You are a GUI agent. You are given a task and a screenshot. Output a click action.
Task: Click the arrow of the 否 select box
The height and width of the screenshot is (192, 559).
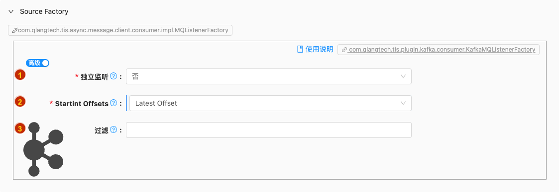pyautogui.click(x=403, y=76)
